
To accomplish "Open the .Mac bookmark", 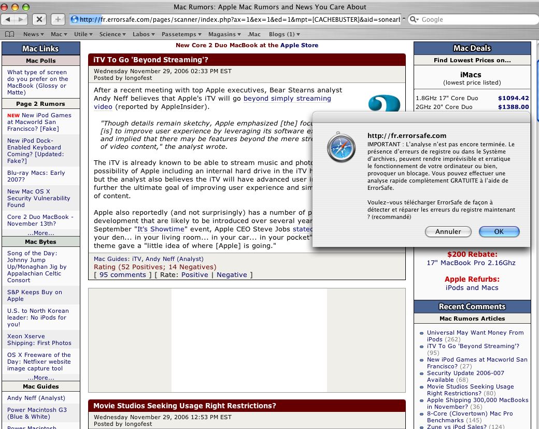I will click(254, 34).
